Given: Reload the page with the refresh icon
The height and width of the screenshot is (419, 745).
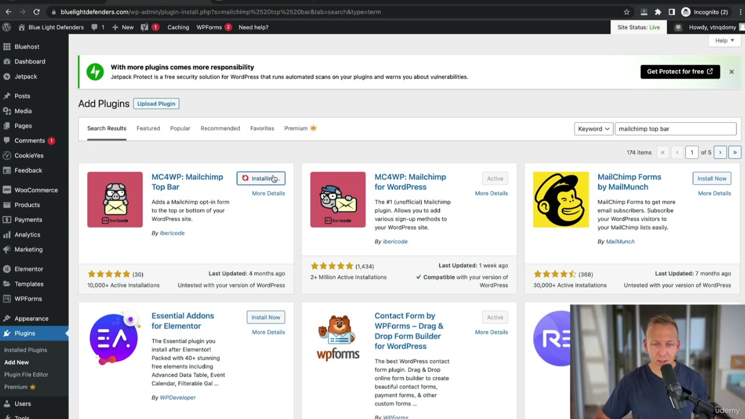Looking at the screenshot, I should (x=36, y=12).
